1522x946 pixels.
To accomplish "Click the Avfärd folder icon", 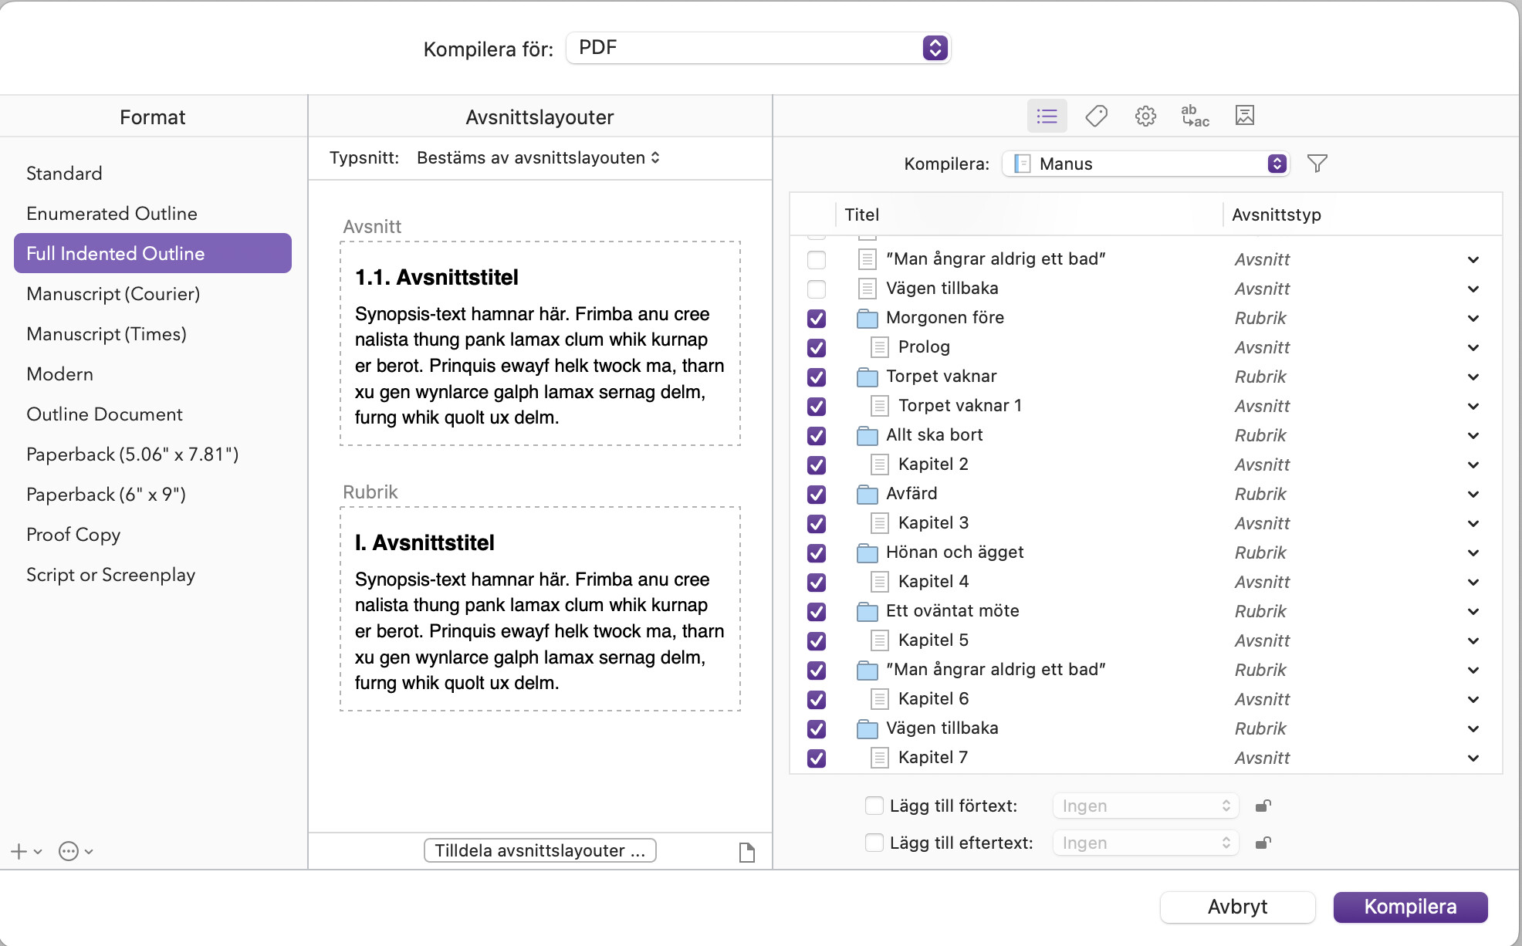I will [x=868, y=494].
